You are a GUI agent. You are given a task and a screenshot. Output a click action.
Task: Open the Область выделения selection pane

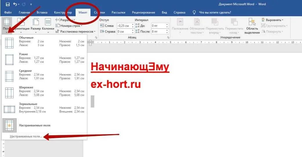(252, 26)
